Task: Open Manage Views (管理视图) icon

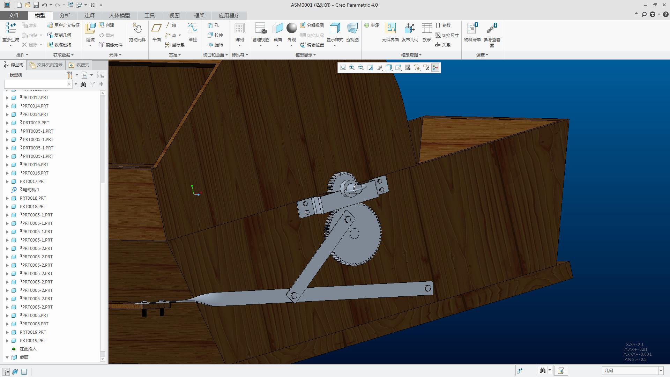Action: pyautogui.click(x=261, y=28)
